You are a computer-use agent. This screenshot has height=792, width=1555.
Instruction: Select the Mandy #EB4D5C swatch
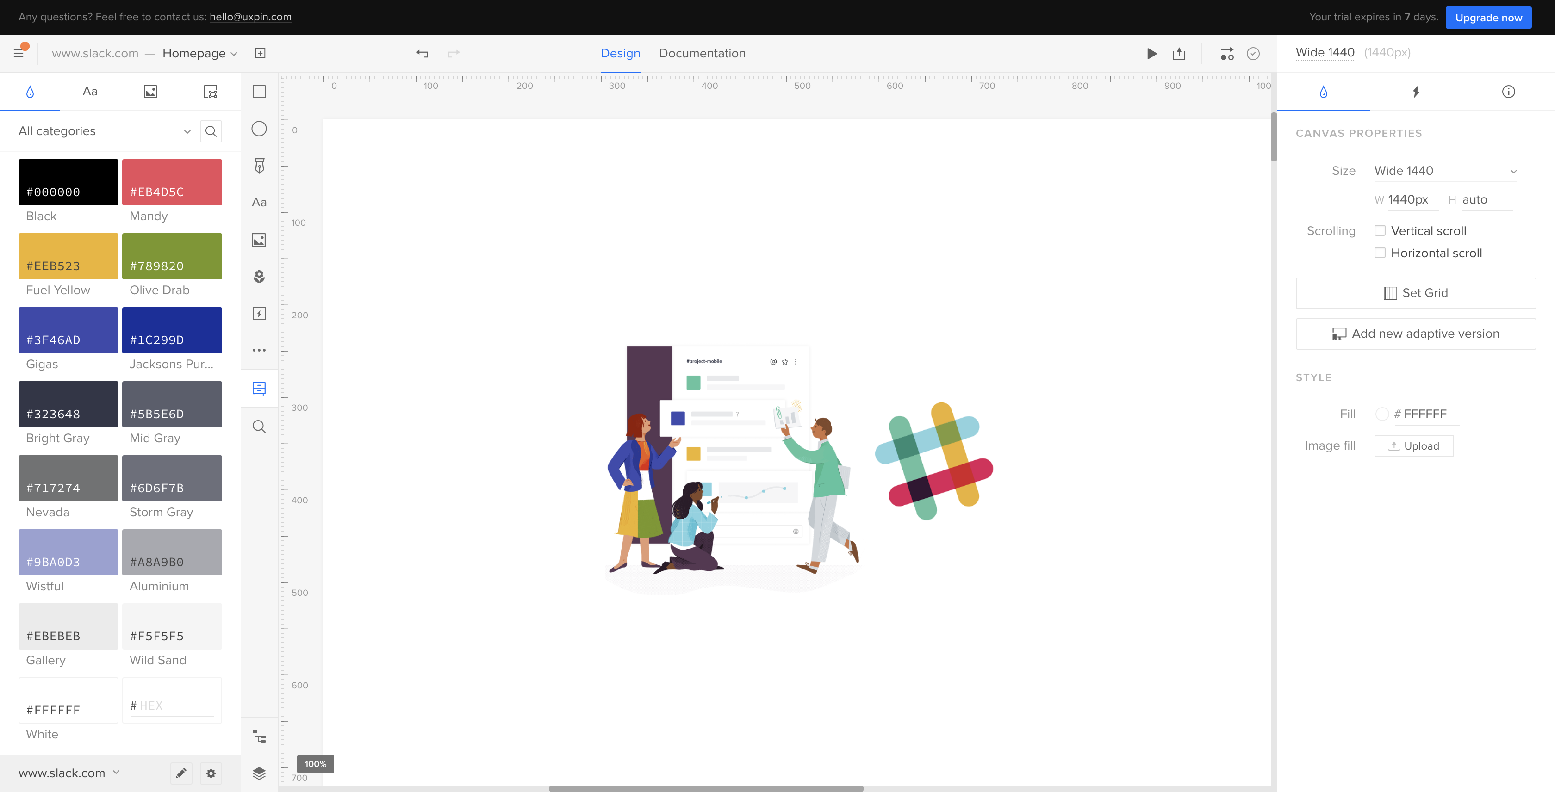(172, 182)
